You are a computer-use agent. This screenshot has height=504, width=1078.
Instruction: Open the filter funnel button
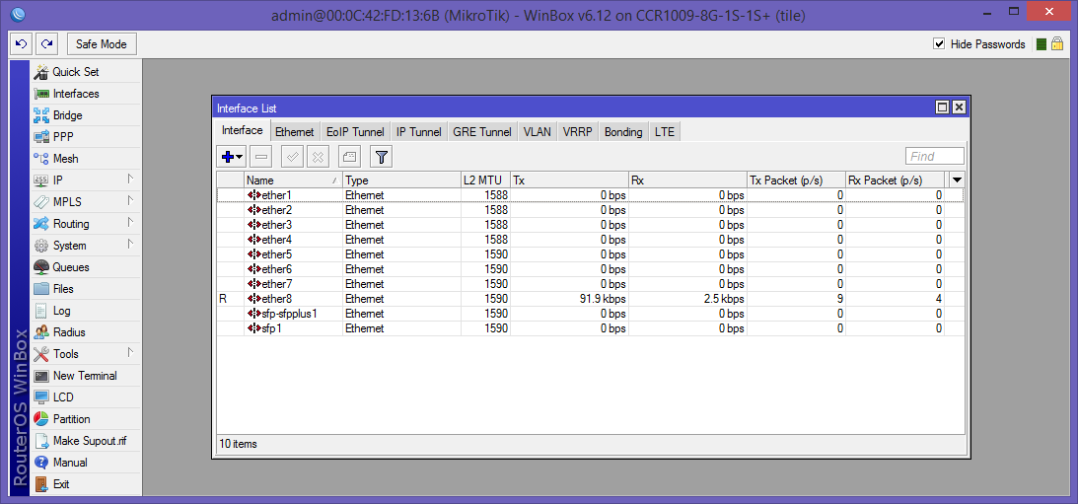click(x=382, y=157)
